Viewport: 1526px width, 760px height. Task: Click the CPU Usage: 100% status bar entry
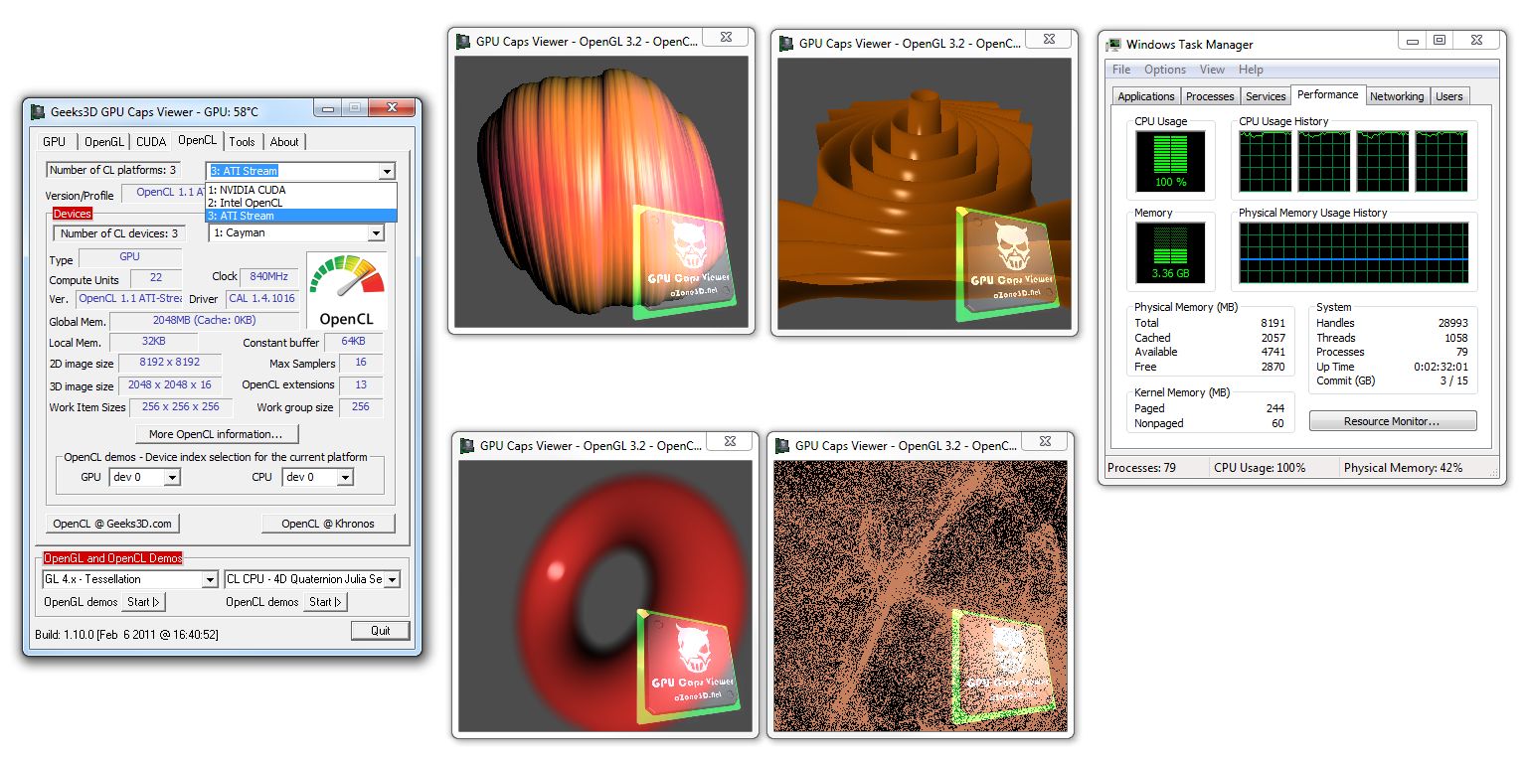point(1260,467)
